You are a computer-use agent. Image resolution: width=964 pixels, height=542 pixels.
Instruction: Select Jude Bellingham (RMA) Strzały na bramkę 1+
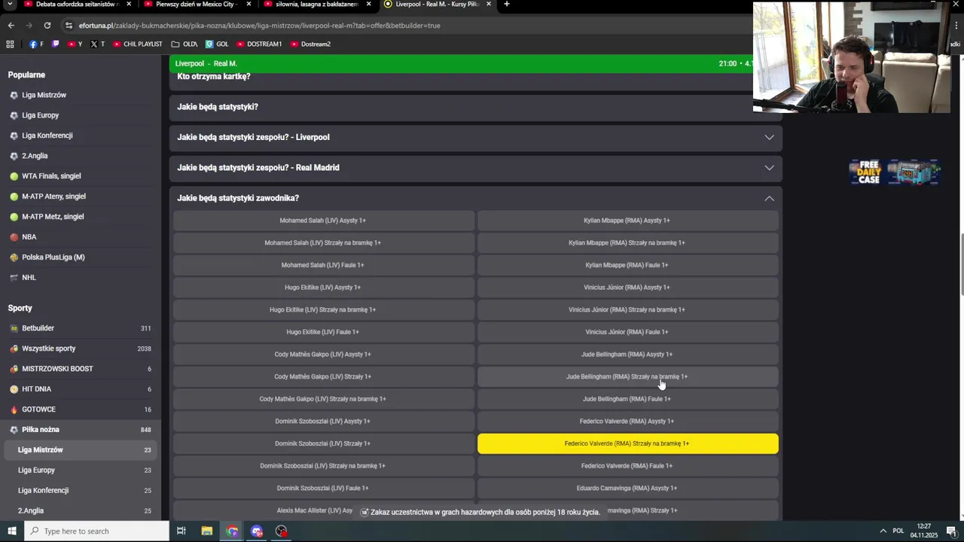pyautogui.click(x=627, y=376)
